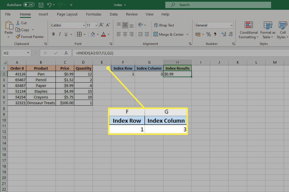The height and width of the screenshot is (192, 289).
Task: Decrease font size with the smaller A
Action: tap(108, 25)
